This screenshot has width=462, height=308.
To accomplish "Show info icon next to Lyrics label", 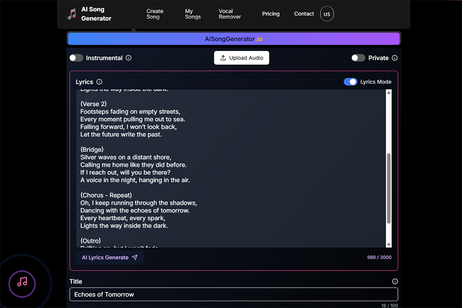I will coord(99,82).
